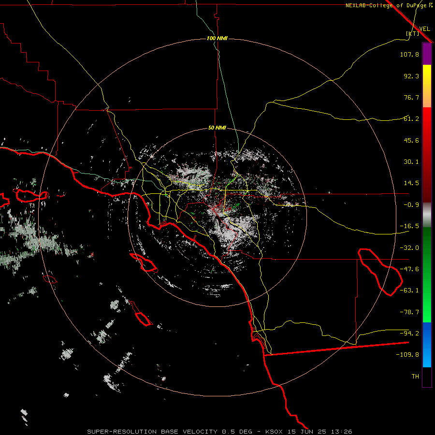This screenshot has width=435, height=435.
Task: Click the [KT] units label
Action: [x=413, y=33]
